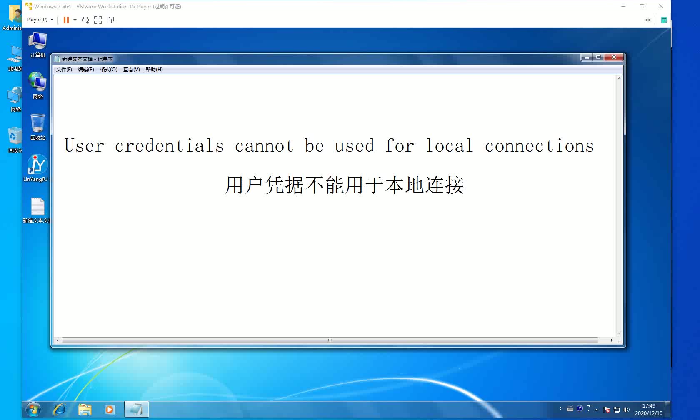Collapse VMware toolbar with double chevron icon

pos(647,20)
